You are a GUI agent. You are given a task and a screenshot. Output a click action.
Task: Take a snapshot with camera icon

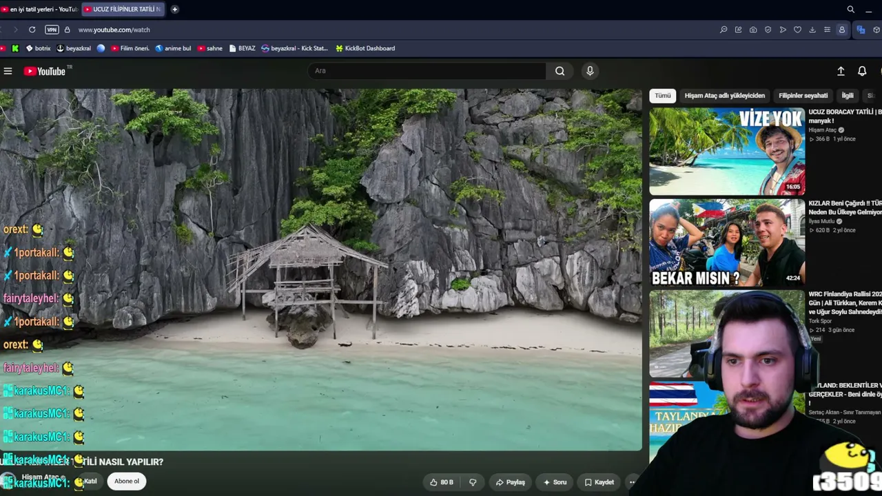click(753, 30)
